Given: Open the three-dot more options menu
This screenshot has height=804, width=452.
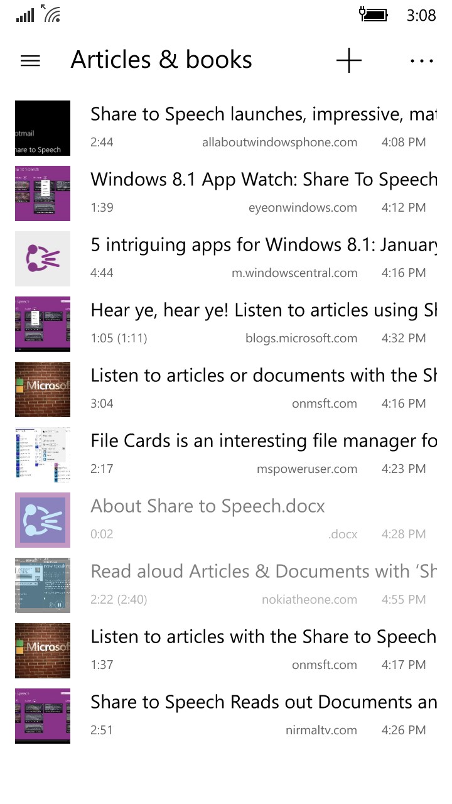Looking at the screenshot, I should pyautogui.click(x=421, y=61).
